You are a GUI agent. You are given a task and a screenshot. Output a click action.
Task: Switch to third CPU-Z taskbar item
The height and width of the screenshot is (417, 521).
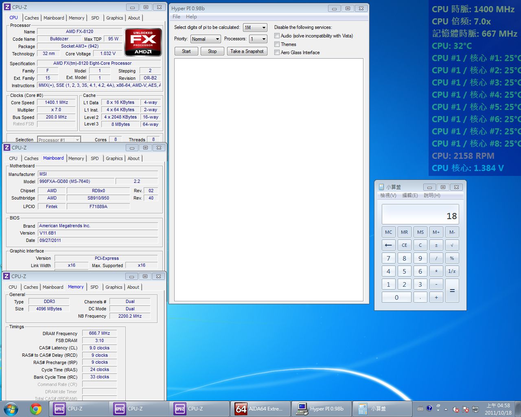199,409
